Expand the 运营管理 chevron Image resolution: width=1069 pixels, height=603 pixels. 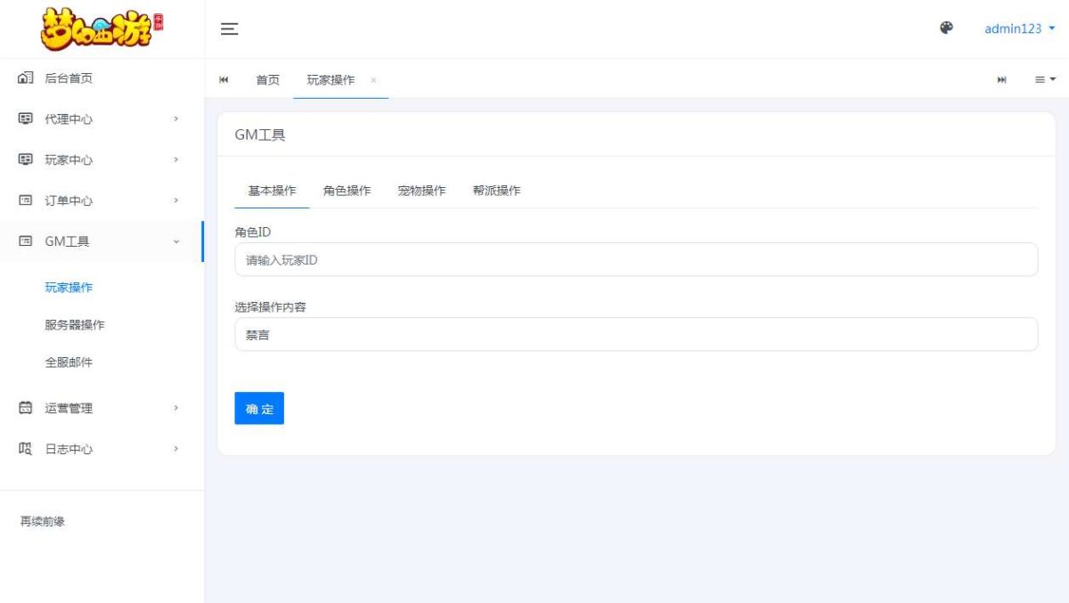coord(176,408)
